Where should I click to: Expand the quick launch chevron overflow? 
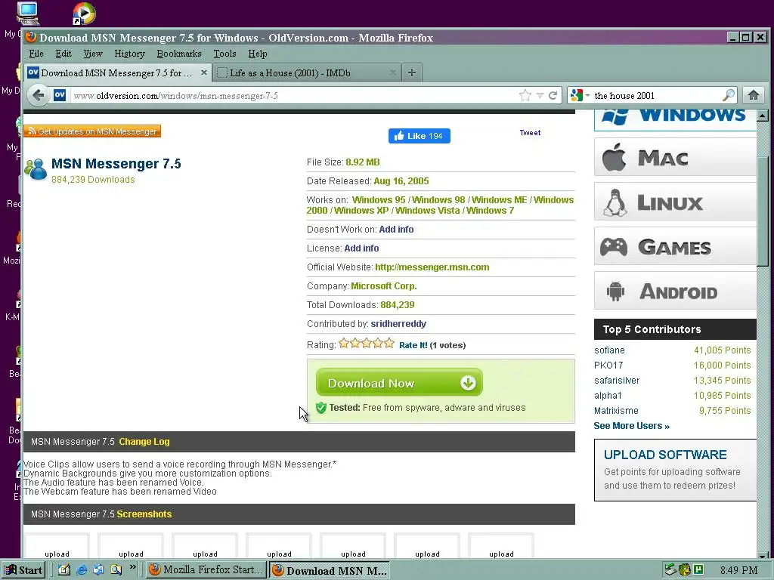(x=132, y=567)
